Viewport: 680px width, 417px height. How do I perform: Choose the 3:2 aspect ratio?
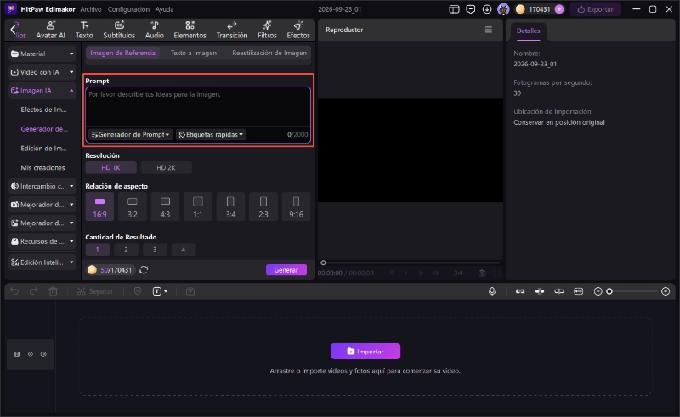coord(133,206)
